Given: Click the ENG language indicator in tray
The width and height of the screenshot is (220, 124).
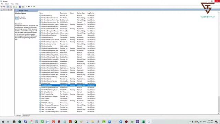Looking at the screenshot, I should coord(205,122).
